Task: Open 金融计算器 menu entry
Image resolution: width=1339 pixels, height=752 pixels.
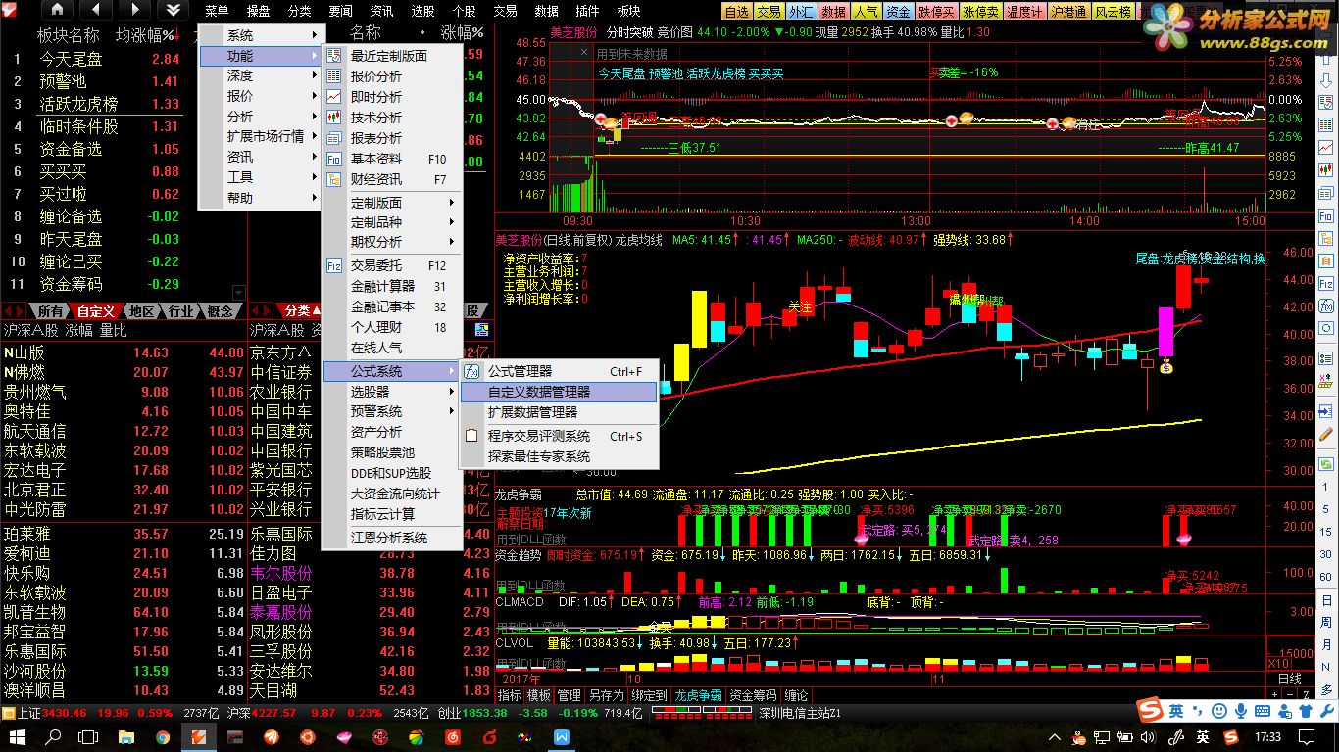Action: click(x=391, y=286)
